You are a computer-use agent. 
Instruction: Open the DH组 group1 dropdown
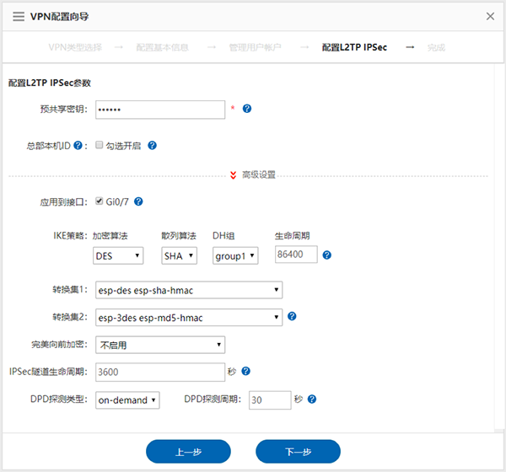(x=235, y=255)
